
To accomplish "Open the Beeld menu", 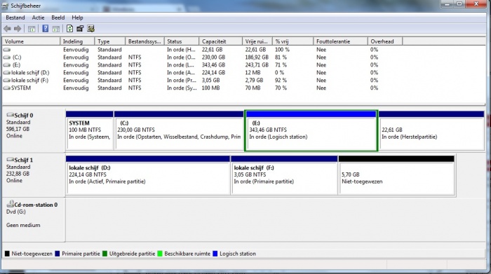I will point(58,18).
